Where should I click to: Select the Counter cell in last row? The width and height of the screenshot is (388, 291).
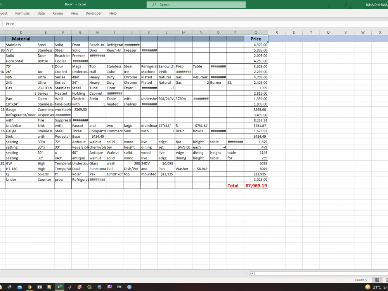[45, 180]
